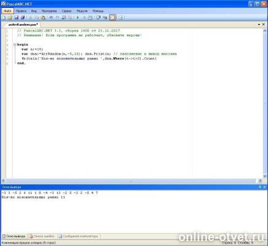This screenshot has height=246, width=268.
Task: Run the program with green arrow
Action: click(77, 18)
